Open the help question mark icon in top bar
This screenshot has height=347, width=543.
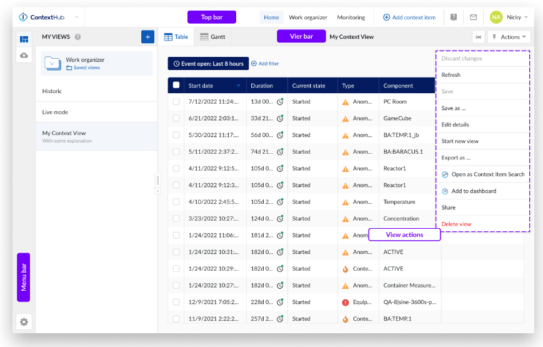pos(453,18)
